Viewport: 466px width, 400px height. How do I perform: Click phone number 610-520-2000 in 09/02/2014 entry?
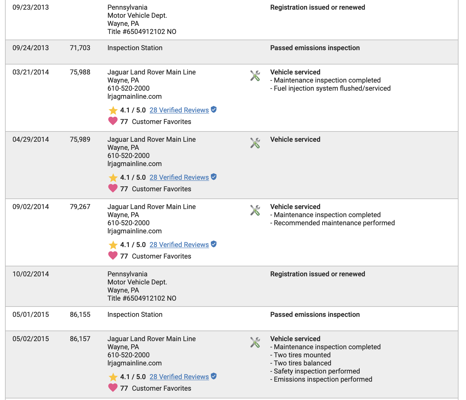pyautogui.click(x=129, y=223)
